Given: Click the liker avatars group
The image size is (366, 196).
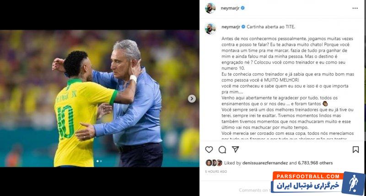Looking at the screenshot, I should 214,163.
